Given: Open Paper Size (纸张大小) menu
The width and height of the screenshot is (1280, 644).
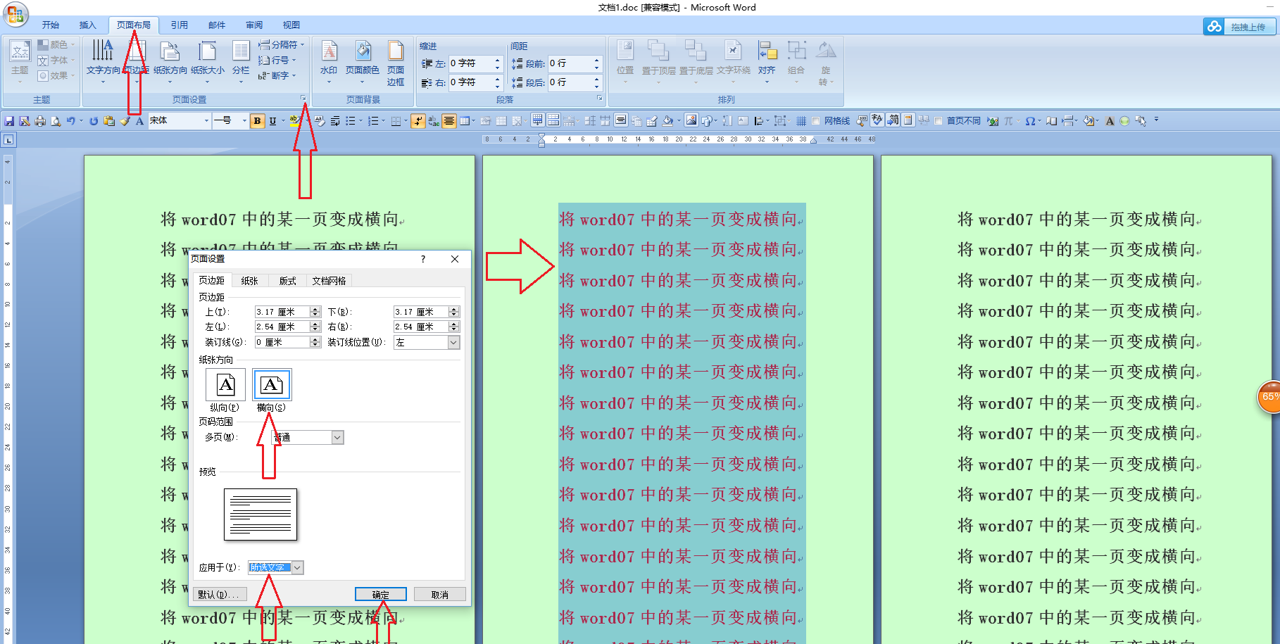Looking at the screenshot, I should (x=207, y=62).
